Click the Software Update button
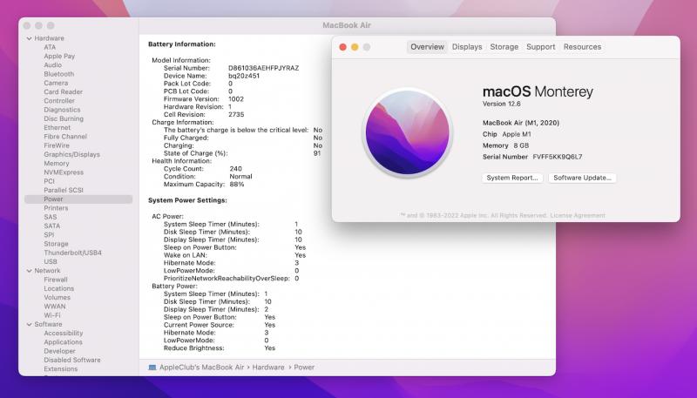The image size is (697, 398). [x=582, y=178]
